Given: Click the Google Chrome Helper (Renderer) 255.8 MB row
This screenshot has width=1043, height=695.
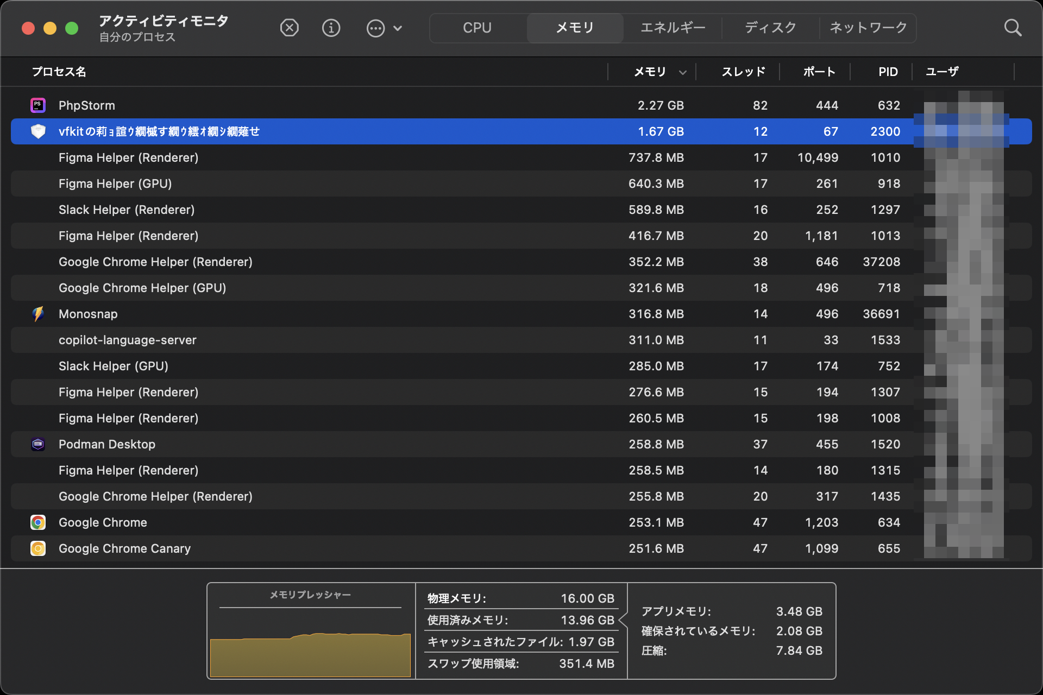Looking at the screenshot, I should pyautogui.click(x=521, y=496).
